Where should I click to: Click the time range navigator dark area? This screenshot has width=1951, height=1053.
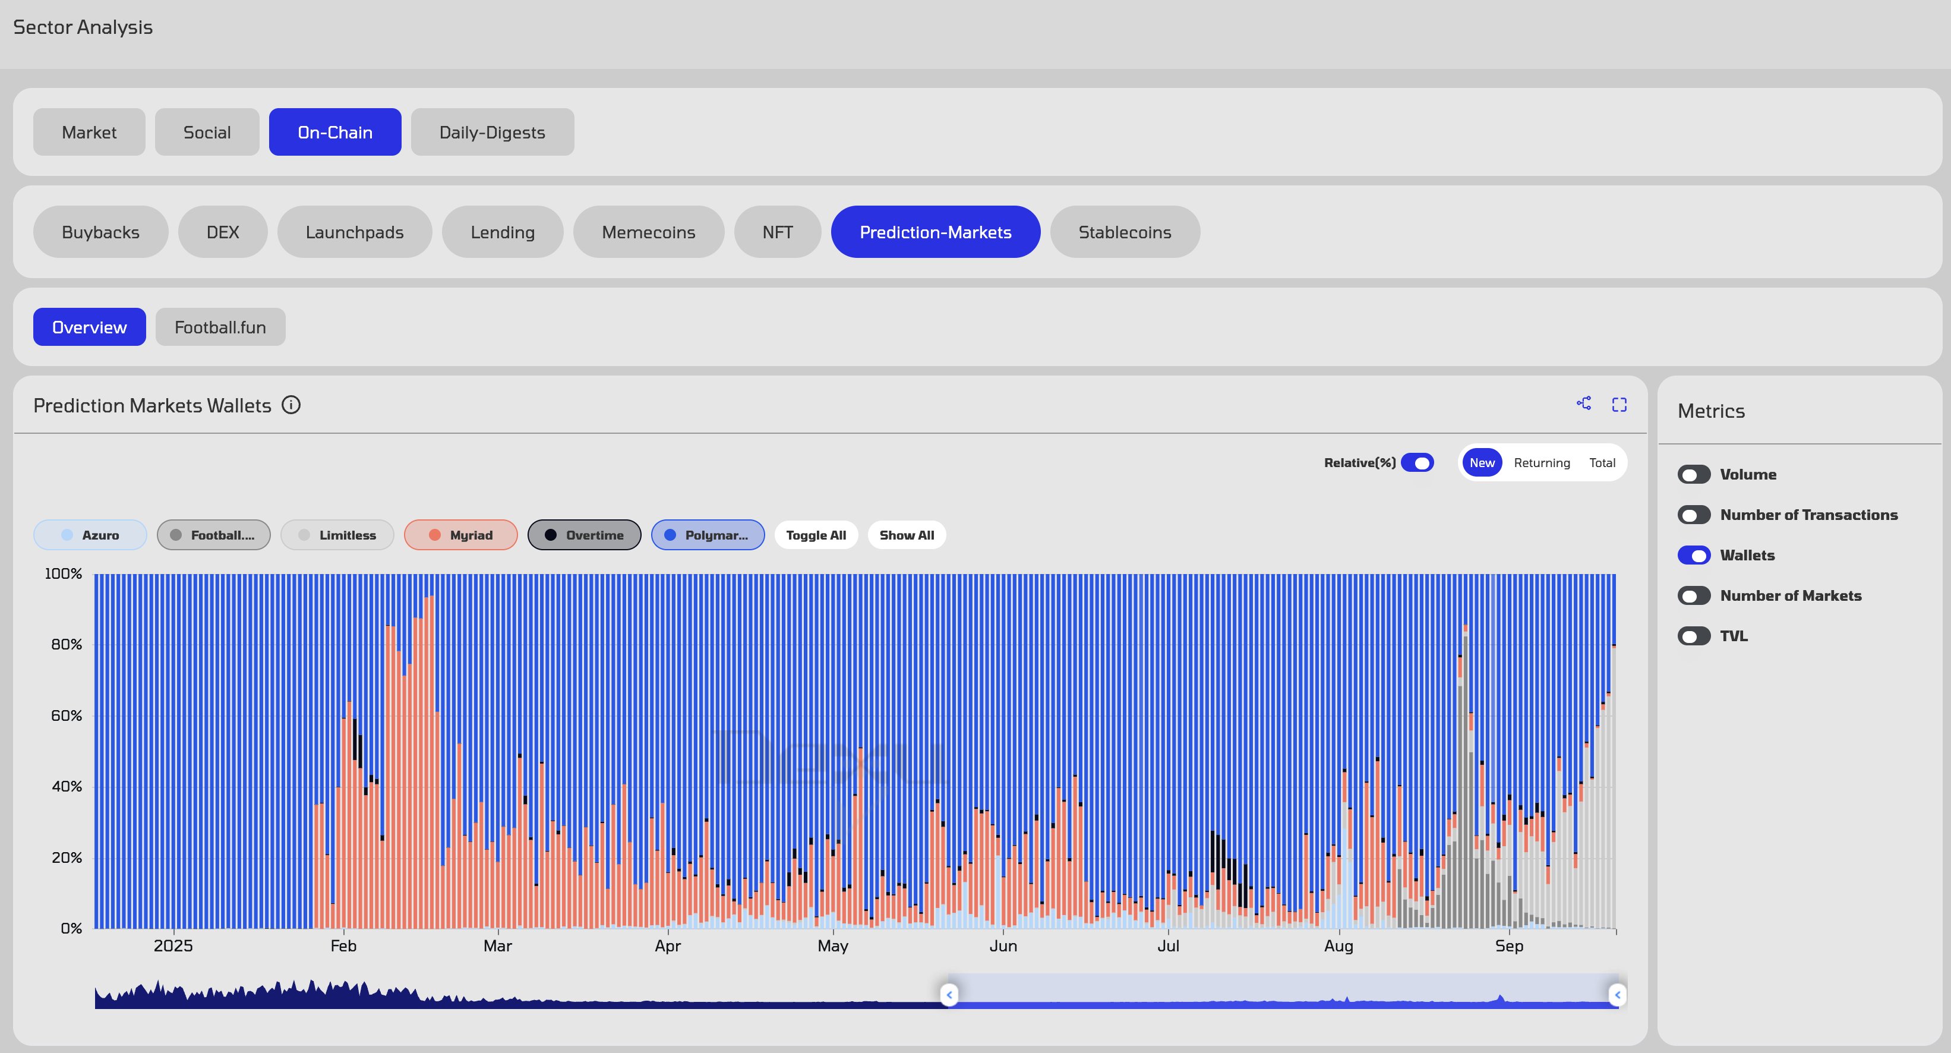pos(520,994)
